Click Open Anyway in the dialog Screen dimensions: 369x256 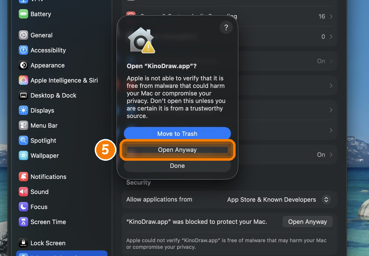pos(177,150)
